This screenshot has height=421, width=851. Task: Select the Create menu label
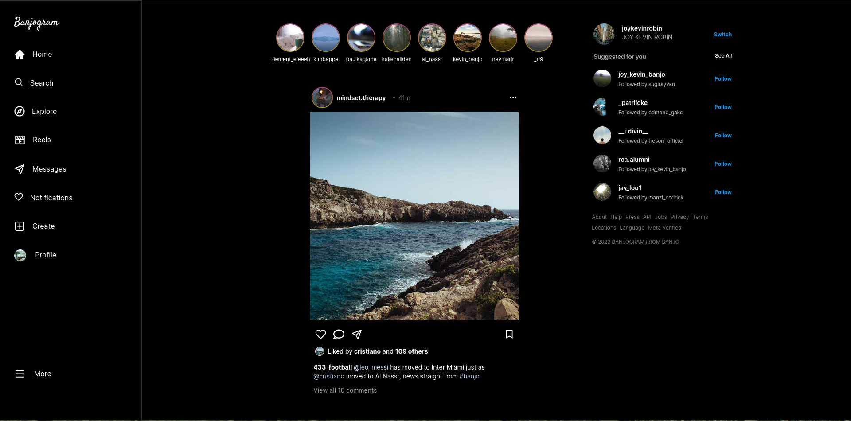coord(43,226)
